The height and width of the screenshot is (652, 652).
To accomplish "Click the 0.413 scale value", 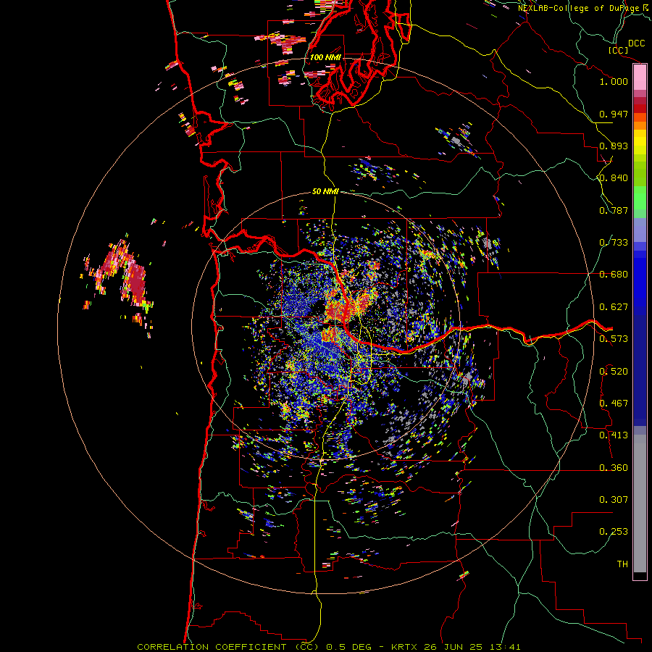I will point(614,435).
